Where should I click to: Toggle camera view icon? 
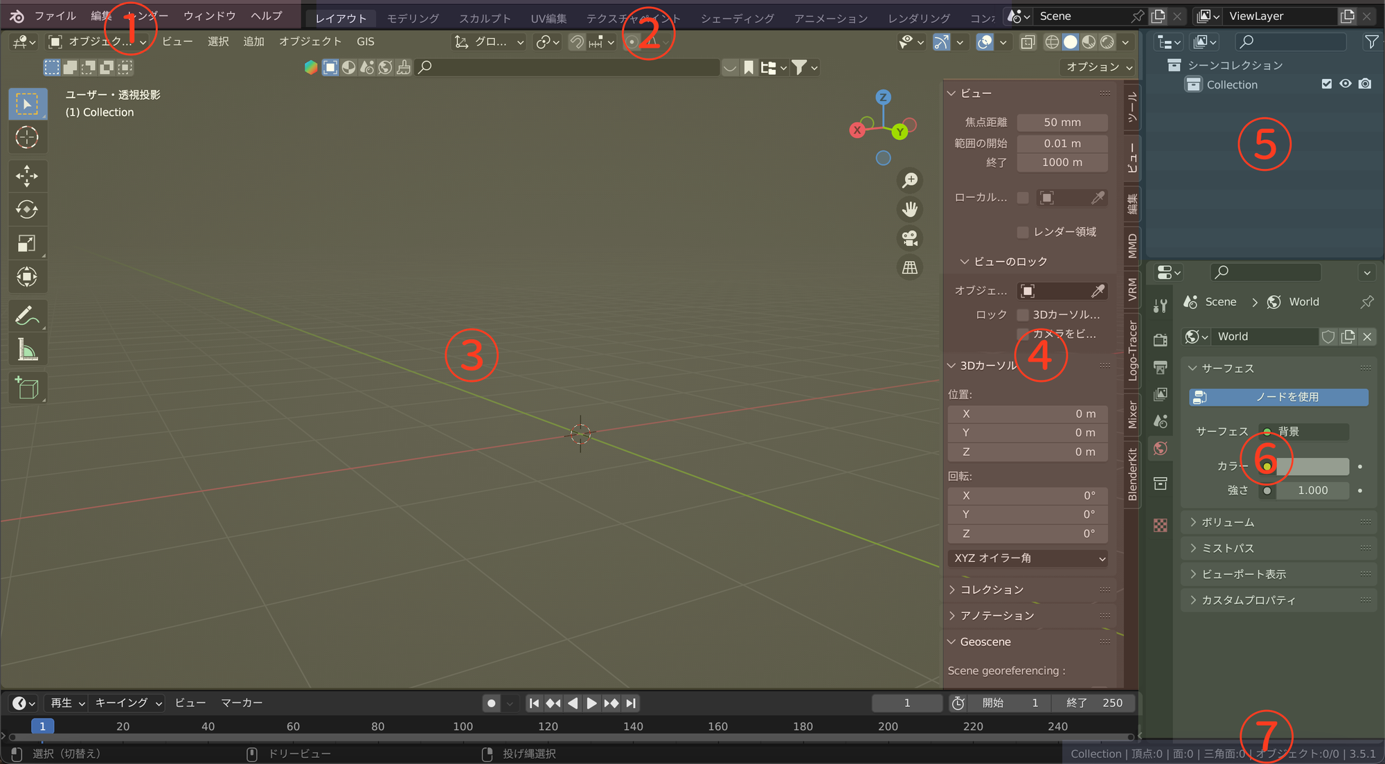[x=910, y=238]
